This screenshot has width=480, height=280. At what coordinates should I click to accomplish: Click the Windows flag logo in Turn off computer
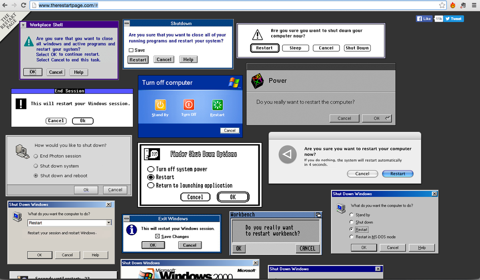(234, 82)
